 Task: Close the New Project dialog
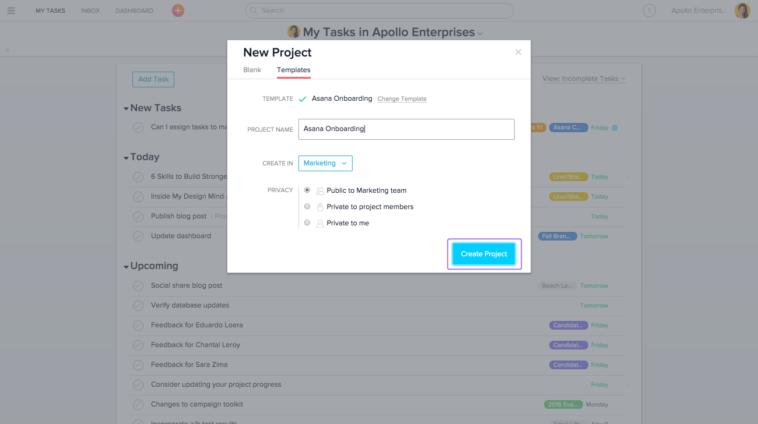click(x=518, y=52)
